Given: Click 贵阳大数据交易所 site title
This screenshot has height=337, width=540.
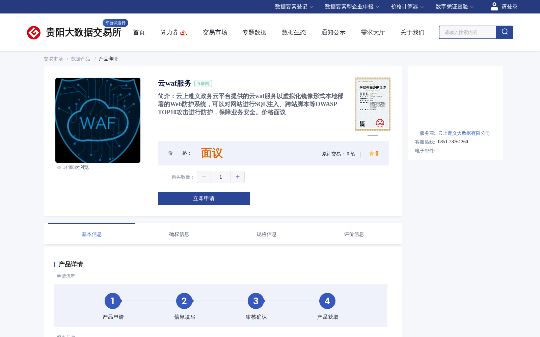Looking at the screenshot, I should click(x=83, y=32).
